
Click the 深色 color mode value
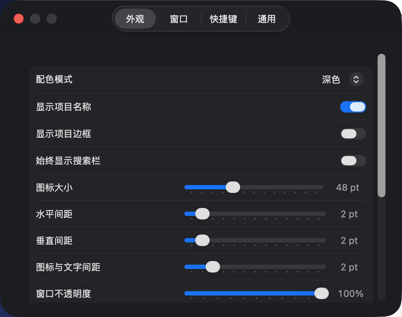[x=331, y=79]
